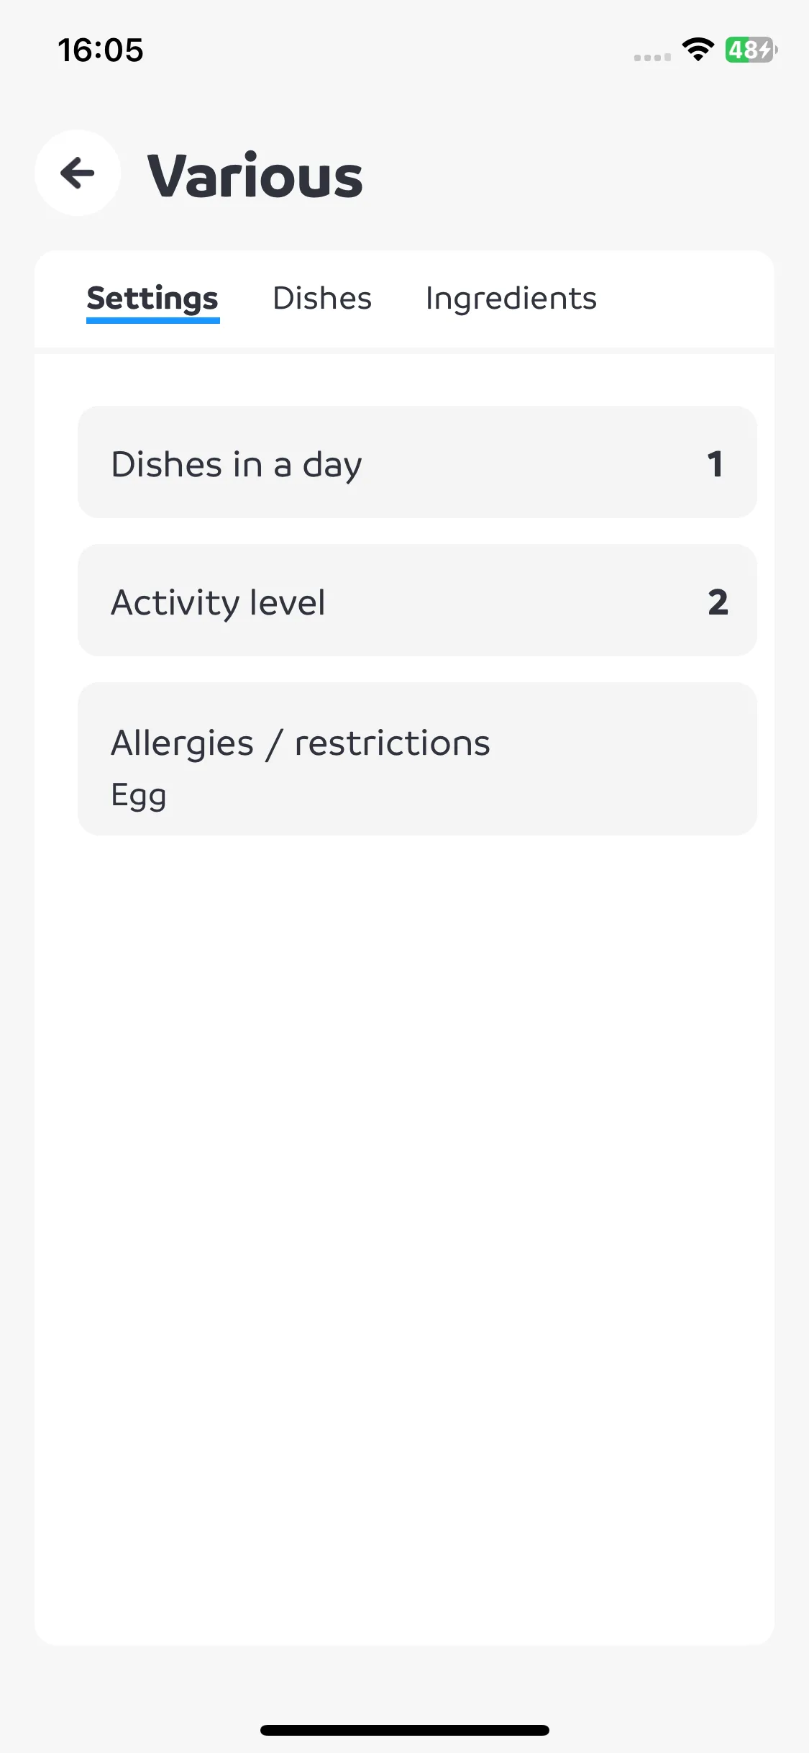Switch to the Dishes tab
809x1753 pixels.
(322, 298)
